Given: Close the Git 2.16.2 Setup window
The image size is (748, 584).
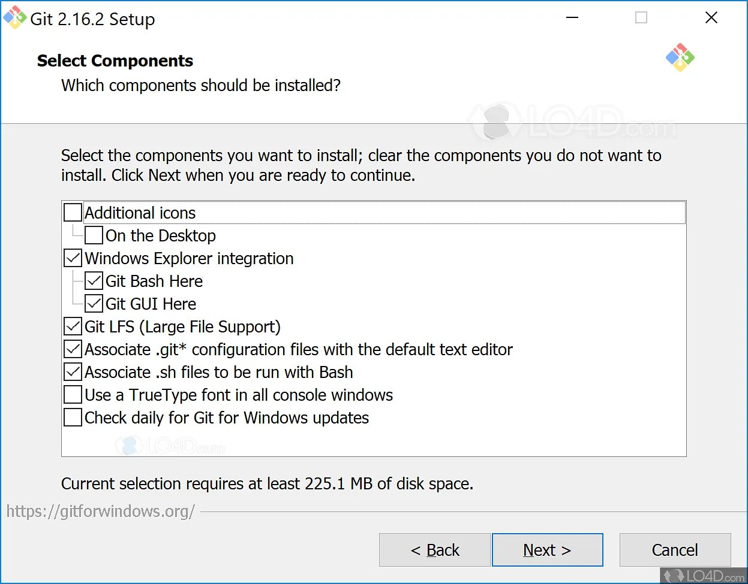Looking at the screenshot, I should click(711, 18).
